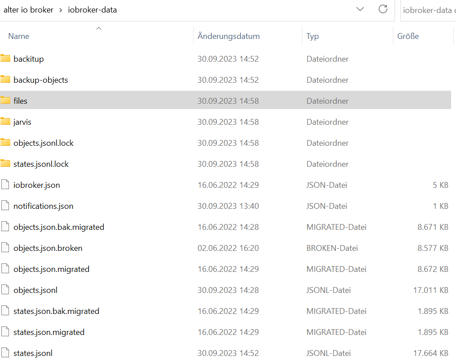The height and width of the screenshot is (364, 456).
Task: Click the notifications.json file icon
Action: (5, 206)
